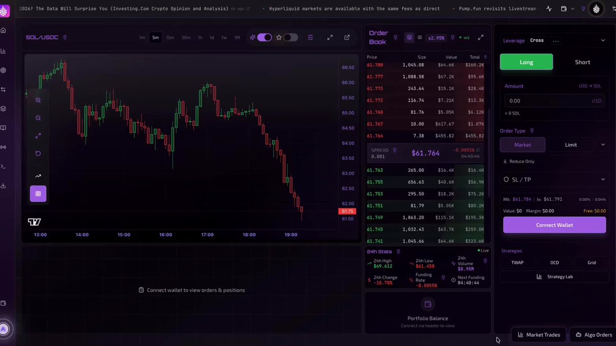Expand the Order Book panel fullscreen
This screenshot has width=616, height=346.
(480, 37)
